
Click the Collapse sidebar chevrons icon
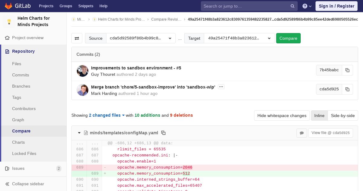pos(7,184)
